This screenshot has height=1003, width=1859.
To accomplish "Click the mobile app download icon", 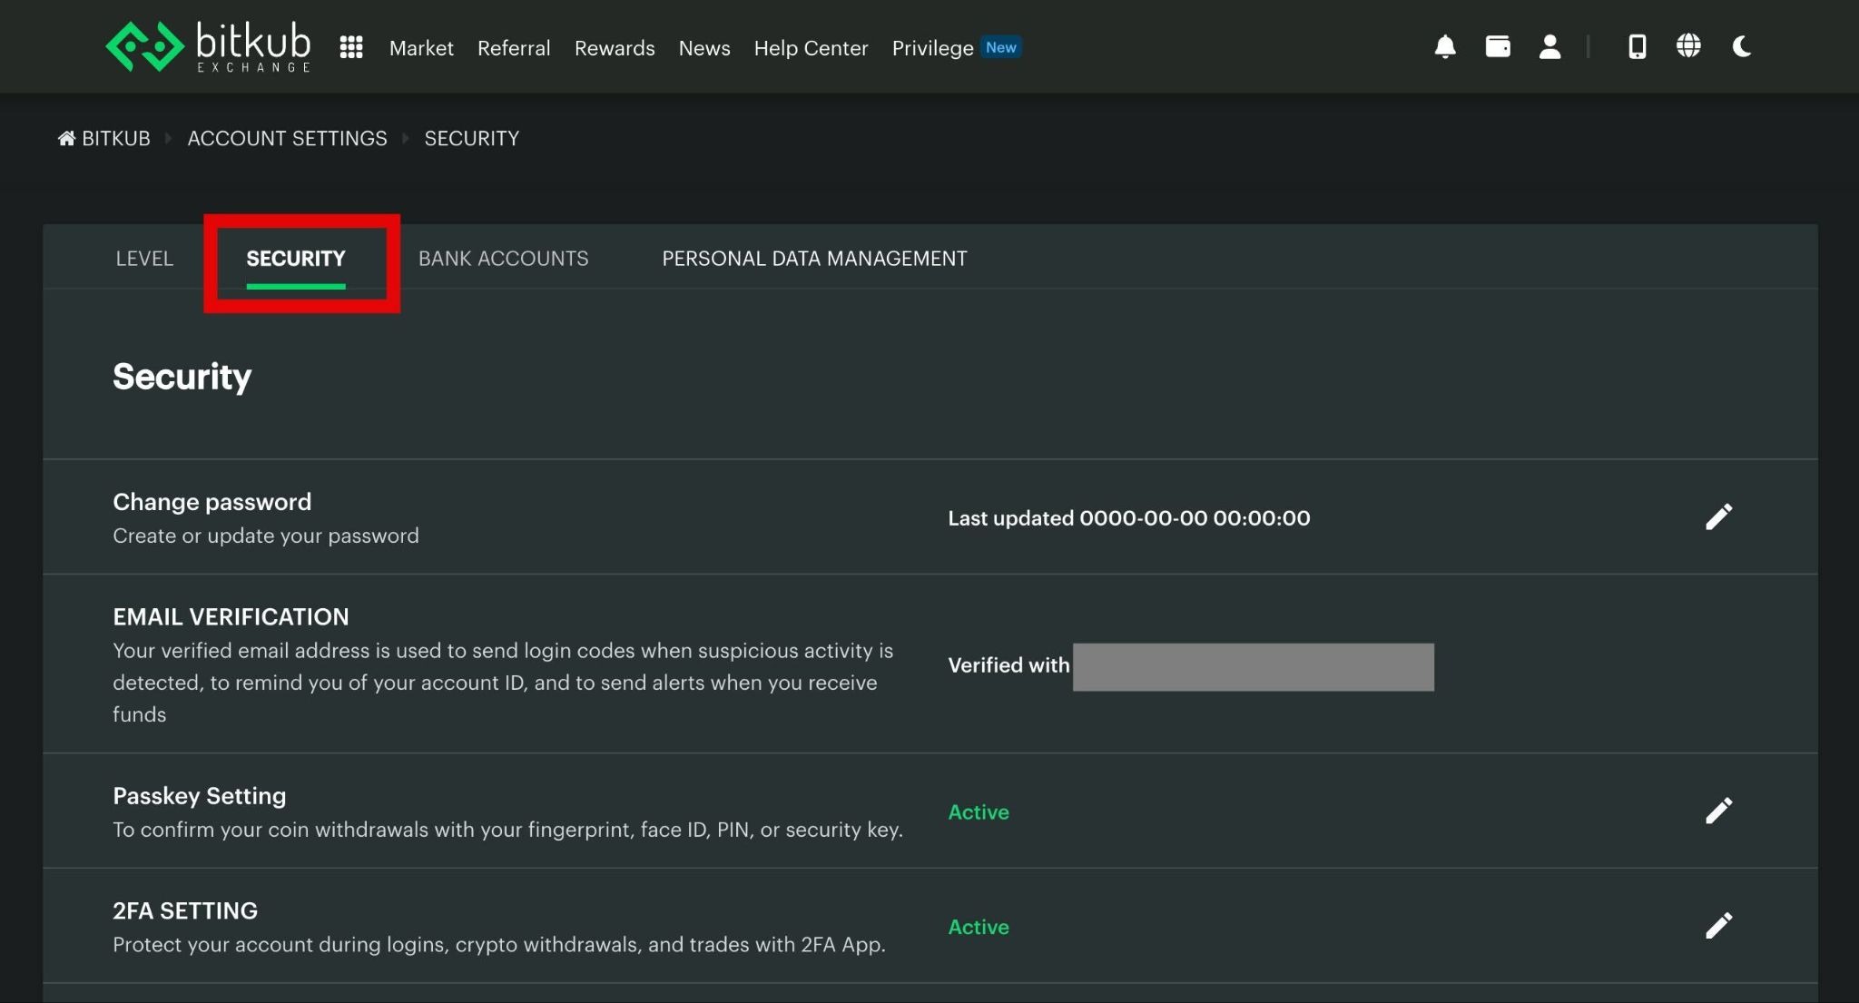I will 1637,46.
